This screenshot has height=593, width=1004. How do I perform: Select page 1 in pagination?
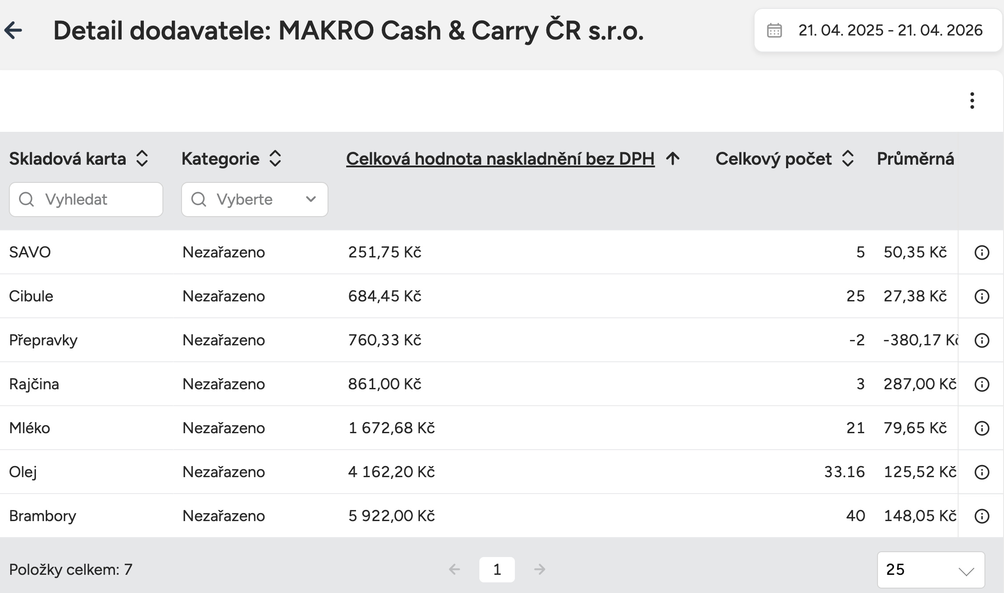[497, 569]
